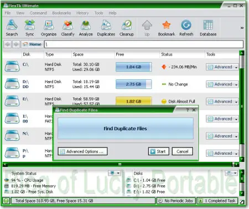Select '94 % - CPU Usage' entry
This screenshot has height=209, width=249.
27,180
